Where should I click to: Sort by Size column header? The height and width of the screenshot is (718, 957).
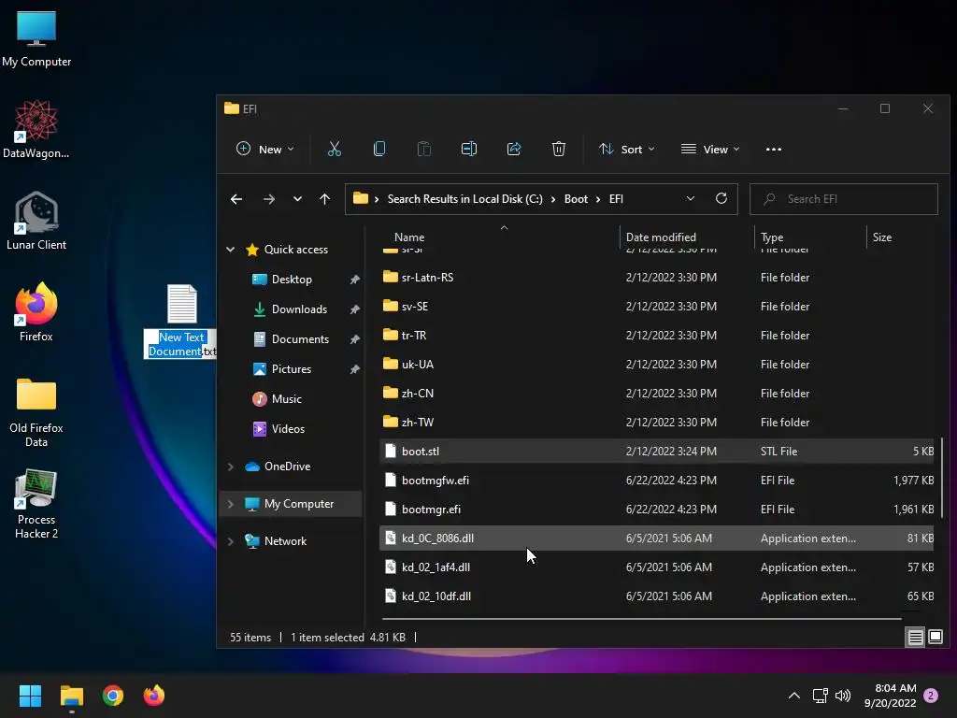pos(882,237)
